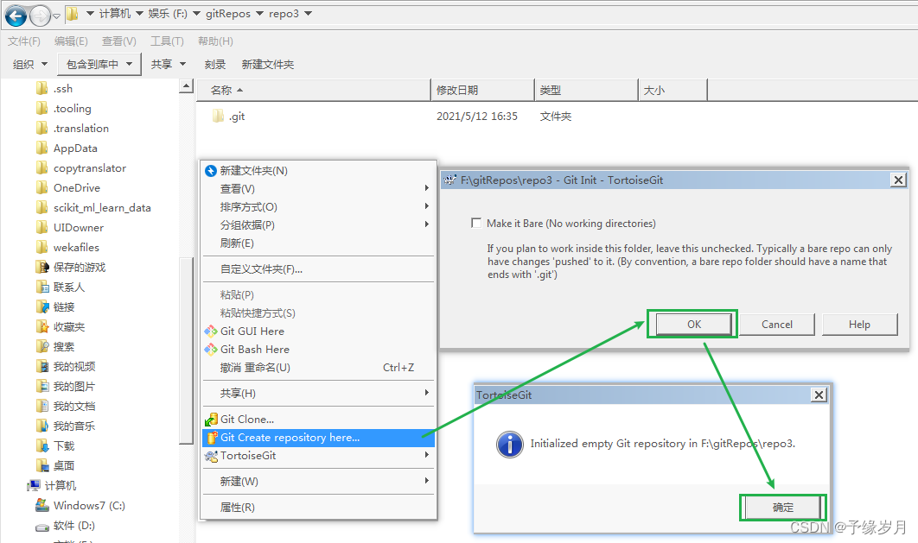Click the 软件 (D:) drive icon
Viewport: 918px width, 543px height.
[42, 527]
